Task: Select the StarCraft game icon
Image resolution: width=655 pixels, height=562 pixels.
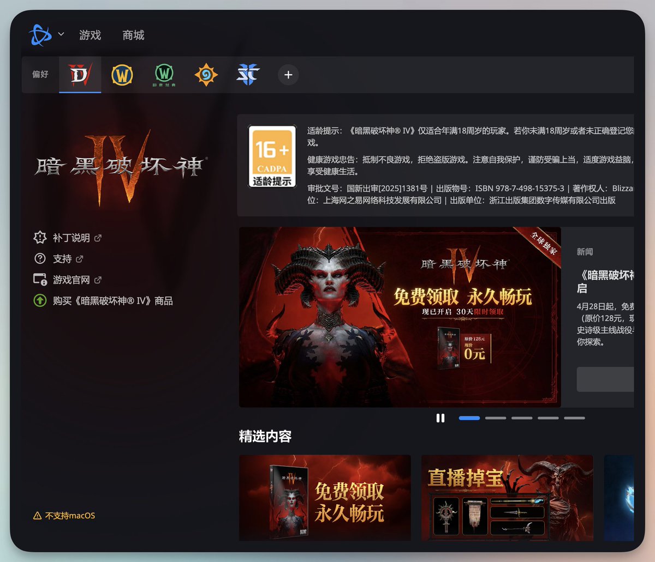Action: click(x=247, y=75)
